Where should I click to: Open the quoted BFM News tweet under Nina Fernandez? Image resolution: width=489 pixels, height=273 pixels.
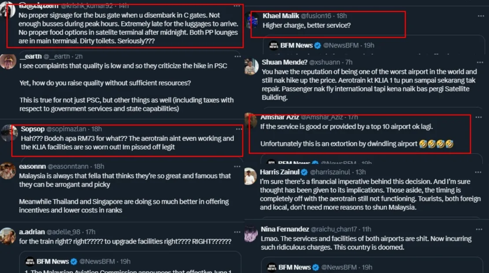coord(370,267)
